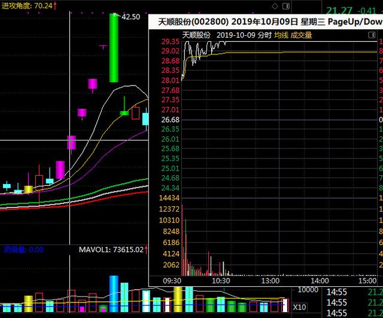Click the popup title 天顺股份(002800)
383x318 pixels.
[193, 22]
